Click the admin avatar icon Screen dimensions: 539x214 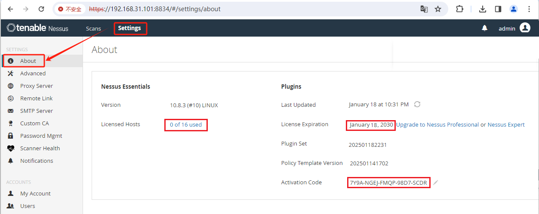[x=525, y=28]
